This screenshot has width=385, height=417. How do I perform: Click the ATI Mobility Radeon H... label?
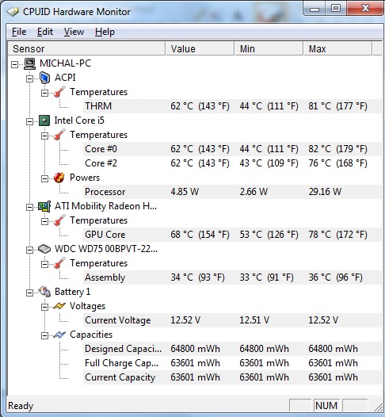105,206
